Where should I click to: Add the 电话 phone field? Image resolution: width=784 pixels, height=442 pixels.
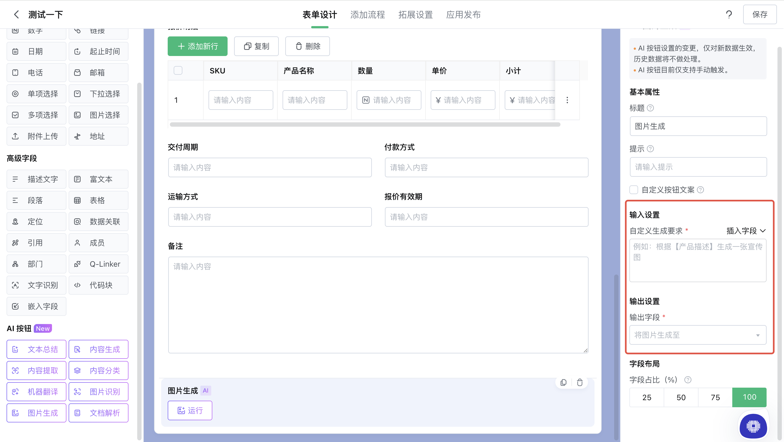pyautogui.click(x=36, y=73)
